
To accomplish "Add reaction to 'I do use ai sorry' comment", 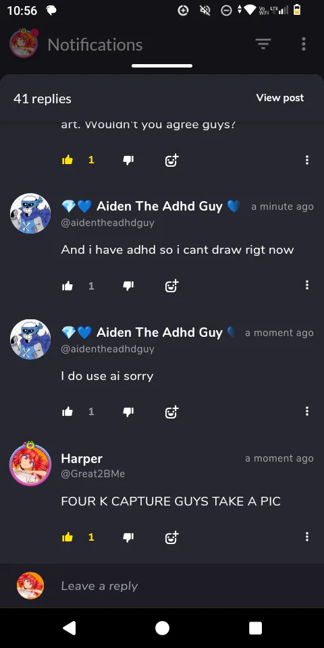I will (x=171, y=411).
